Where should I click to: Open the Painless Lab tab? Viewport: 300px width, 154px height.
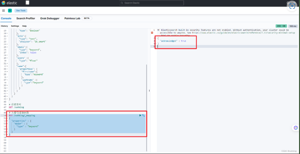point(72,18)
